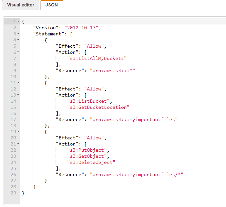Click the "s3:DeleteObject" action string
The image size is (226, 207).
click(91, 162)
